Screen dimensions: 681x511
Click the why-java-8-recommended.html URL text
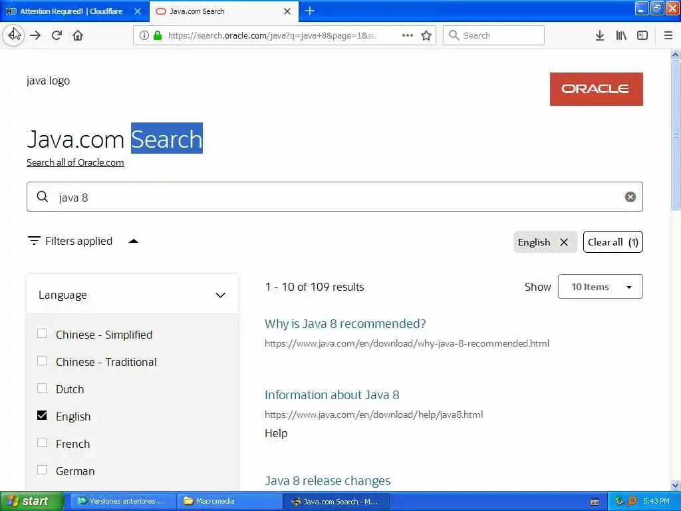click(407, 344)
